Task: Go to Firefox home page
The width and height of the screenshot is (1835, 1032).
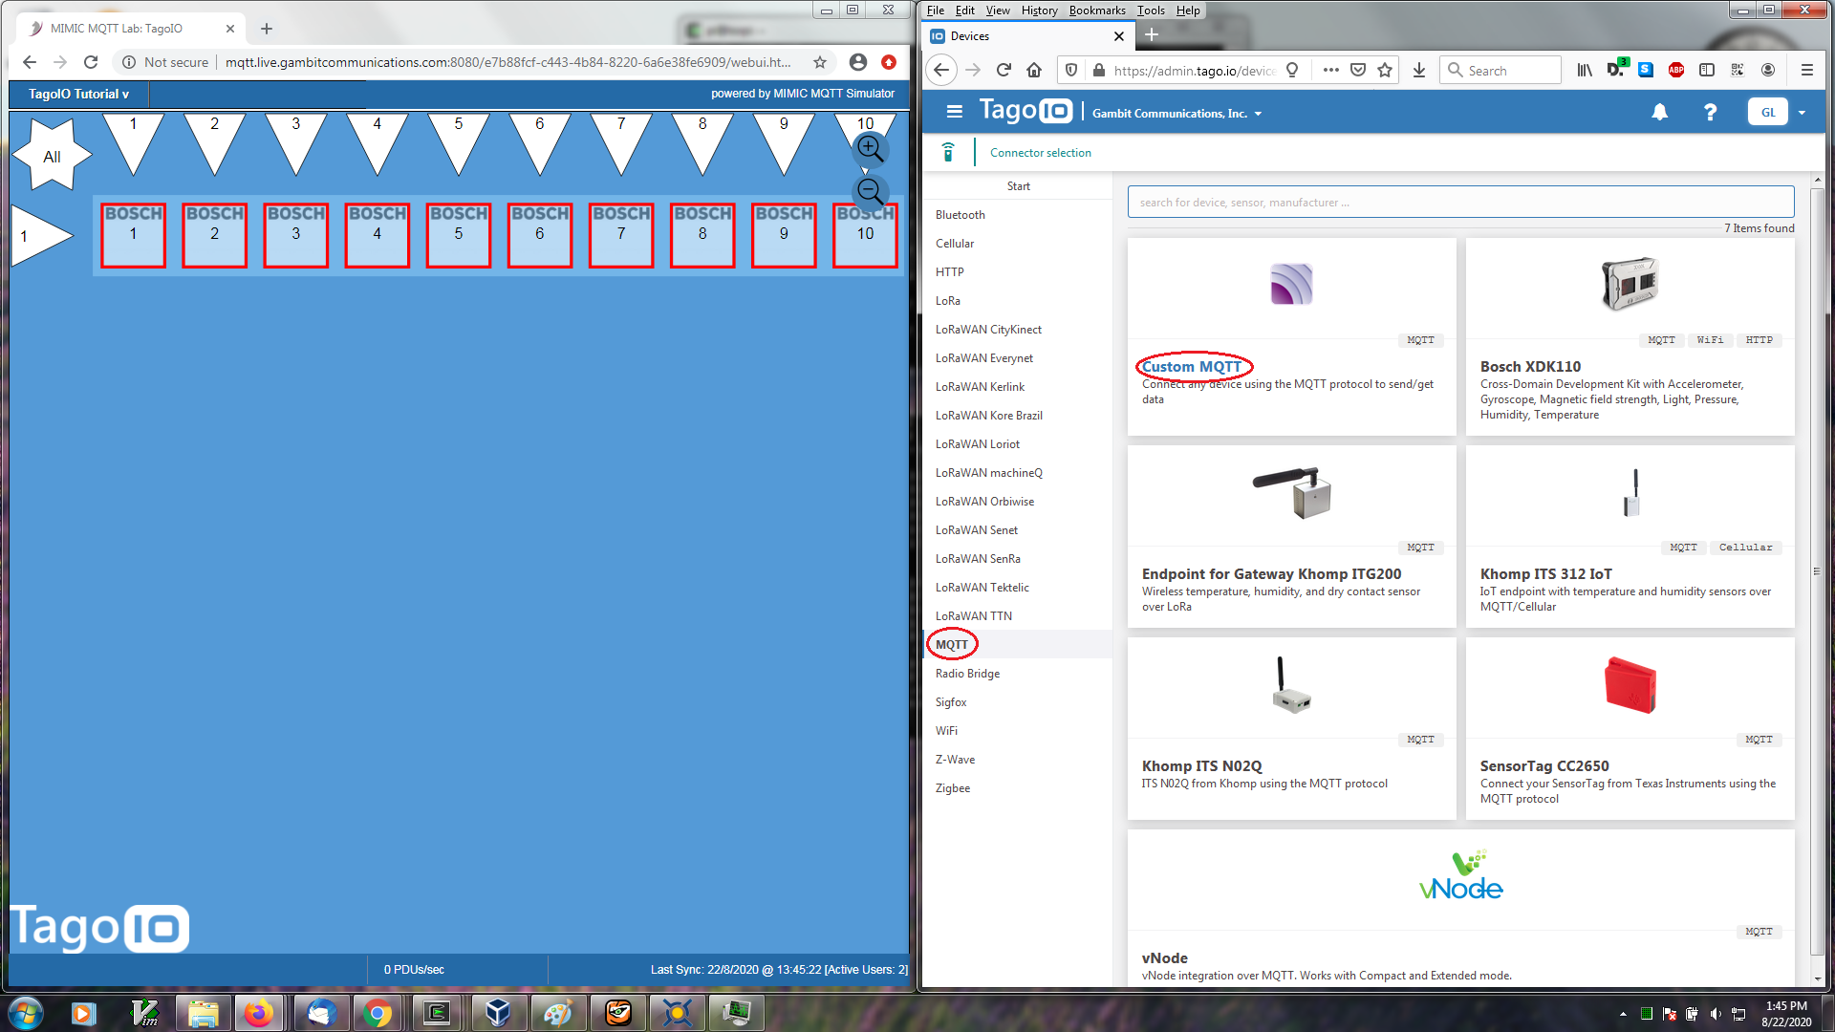Action: 1034,70
